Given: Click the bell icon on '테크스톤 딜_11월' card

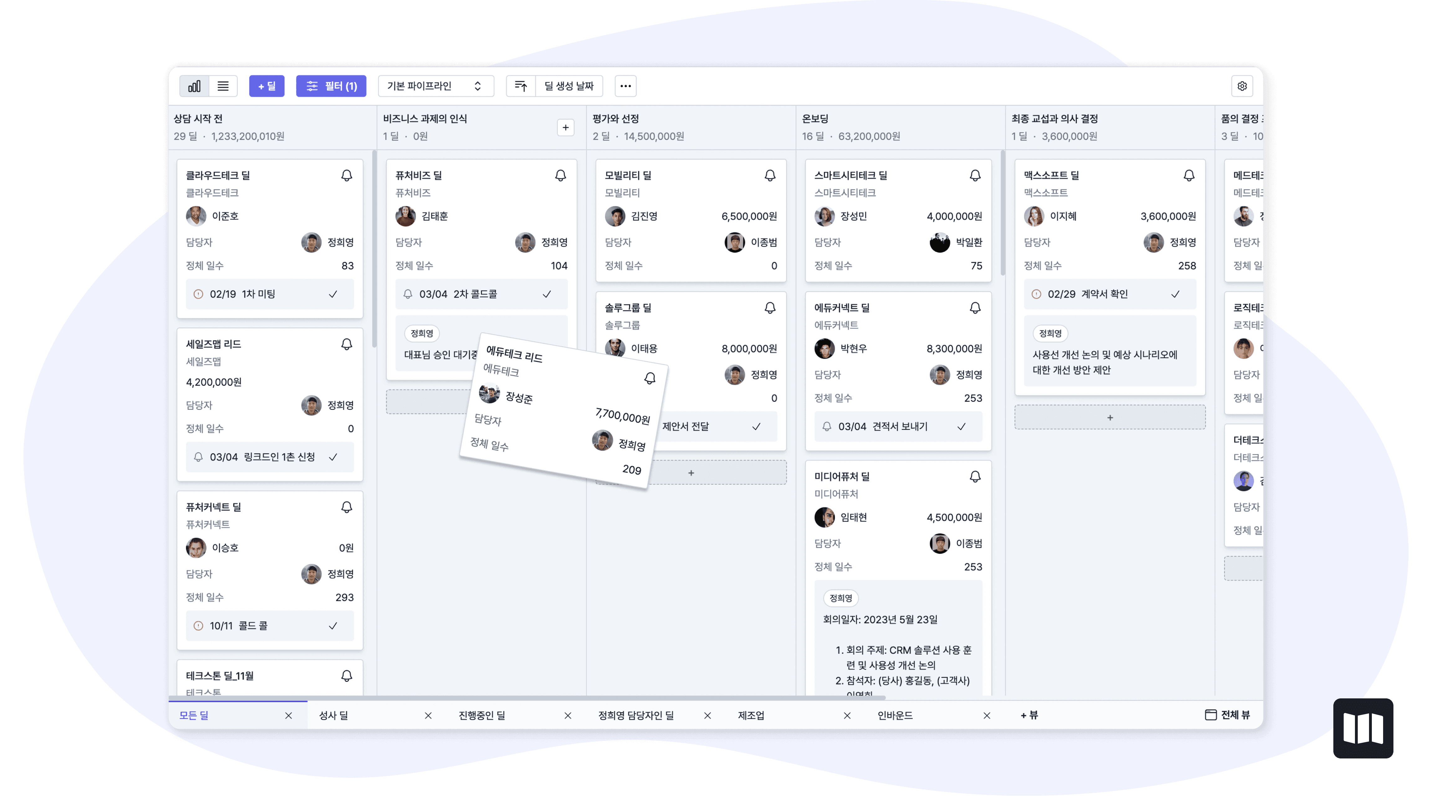Looking at the screenshot, I should point(347,676).
